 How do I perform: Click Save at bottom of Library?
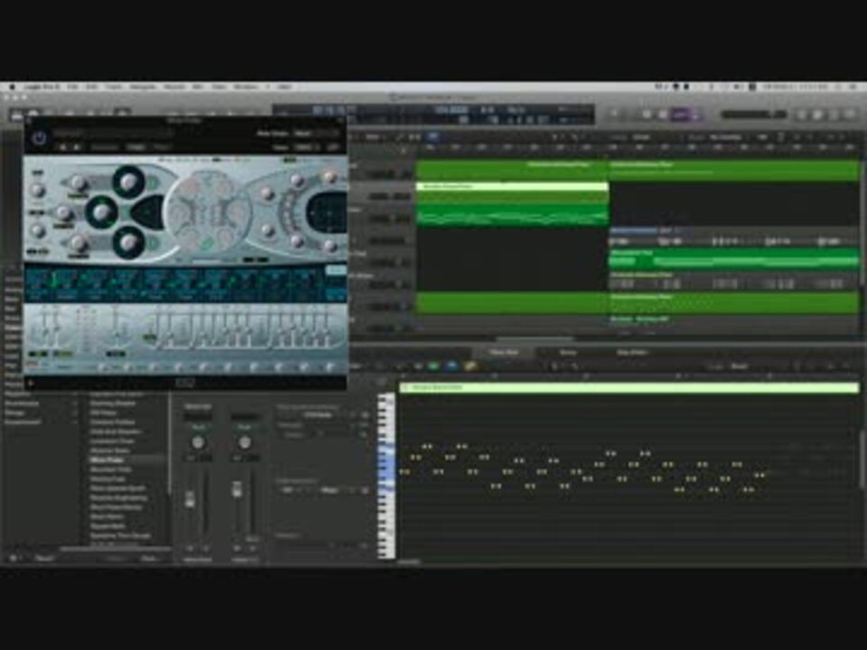pos(149,559)
